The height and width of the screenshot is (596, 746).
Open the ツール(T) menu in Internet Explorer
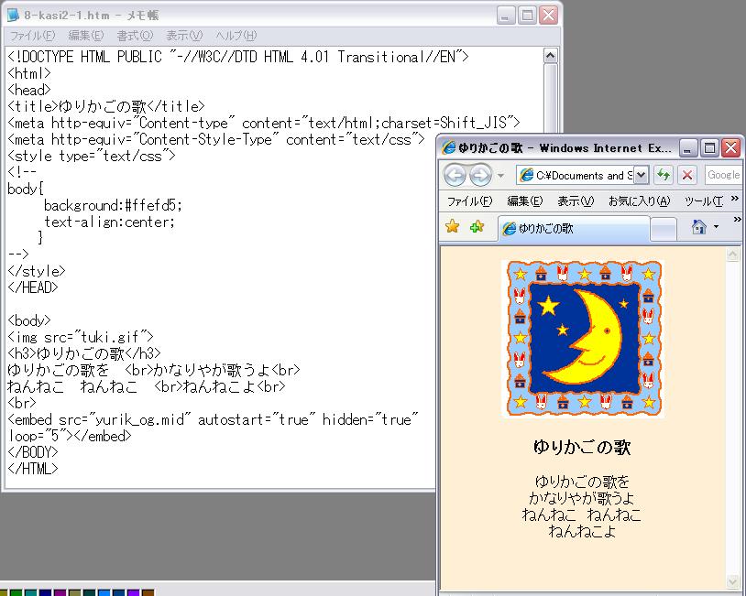[x=704, y=201]
